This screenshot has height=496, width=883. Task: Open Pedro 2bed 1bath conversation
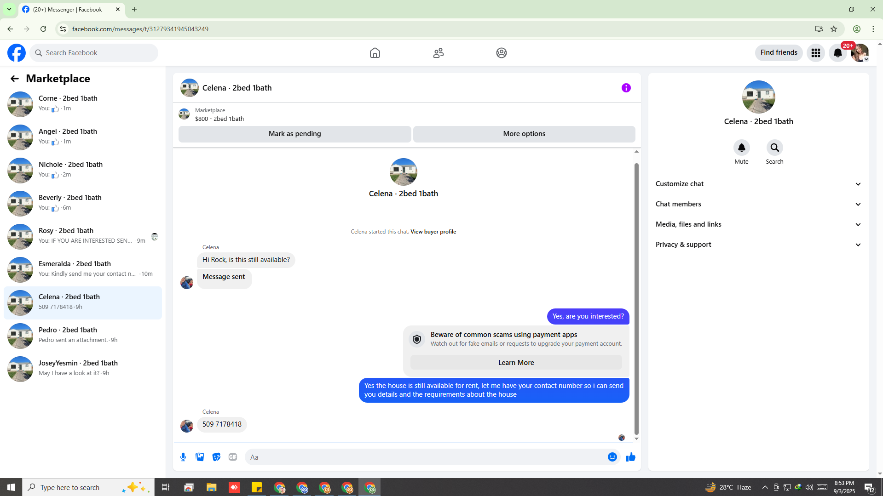pos(83,336)
